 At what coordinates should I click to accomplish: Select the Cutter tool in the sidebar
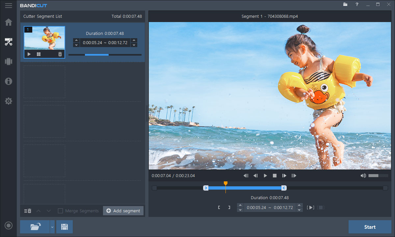pyautogui.click(x=9, y=42)
